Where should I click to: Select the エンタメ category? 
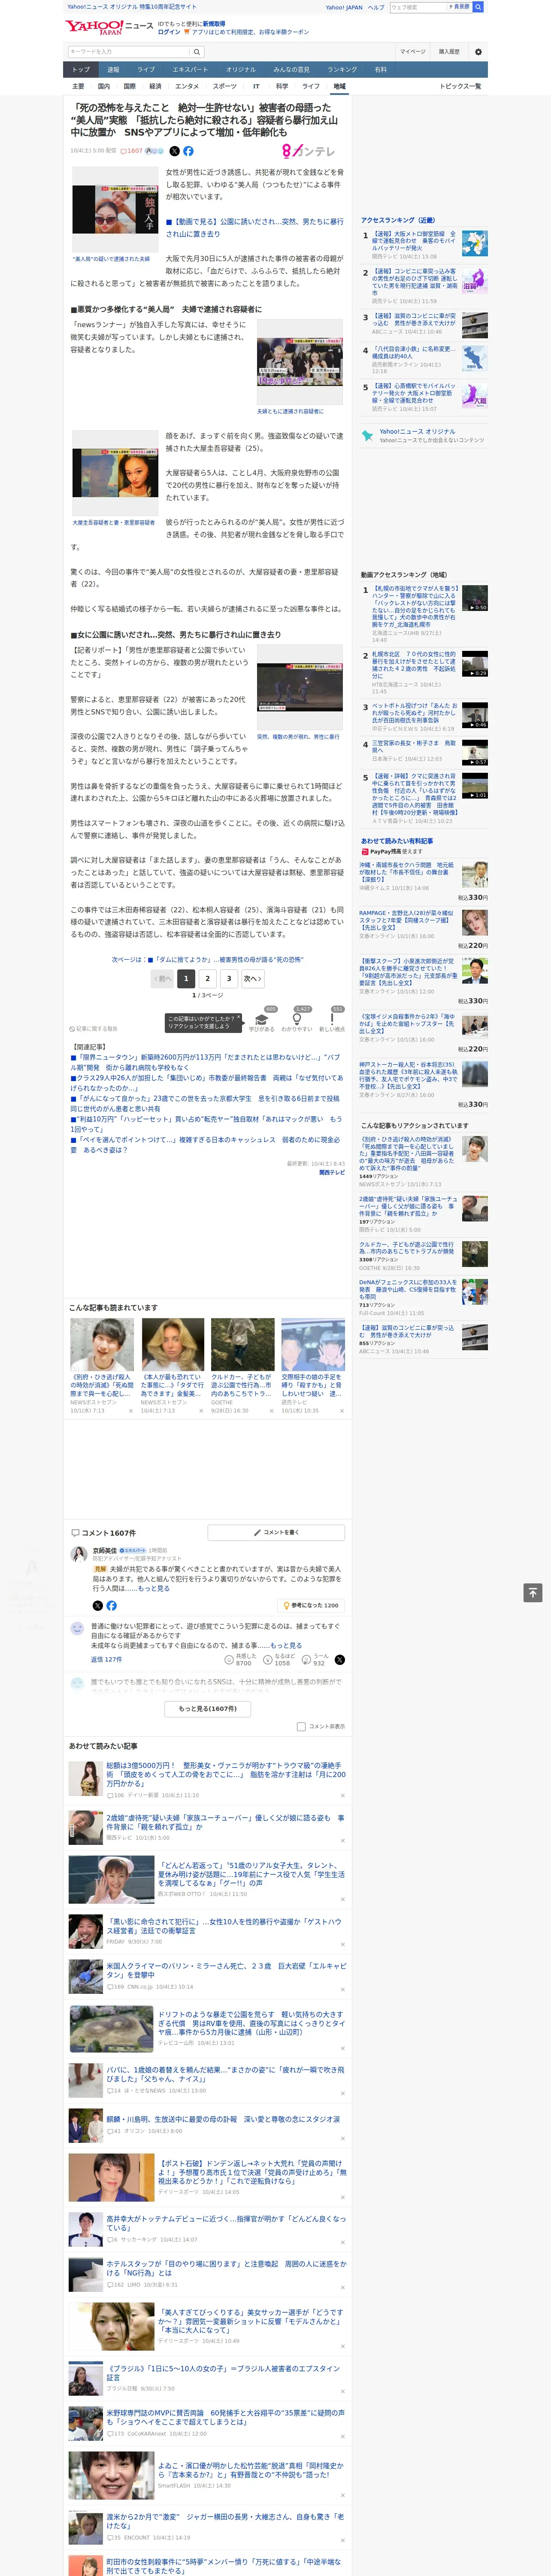click(187, 86)
